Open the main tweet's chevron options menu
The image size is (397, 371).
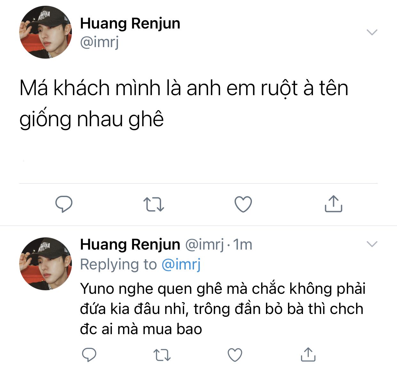[372, 32]
